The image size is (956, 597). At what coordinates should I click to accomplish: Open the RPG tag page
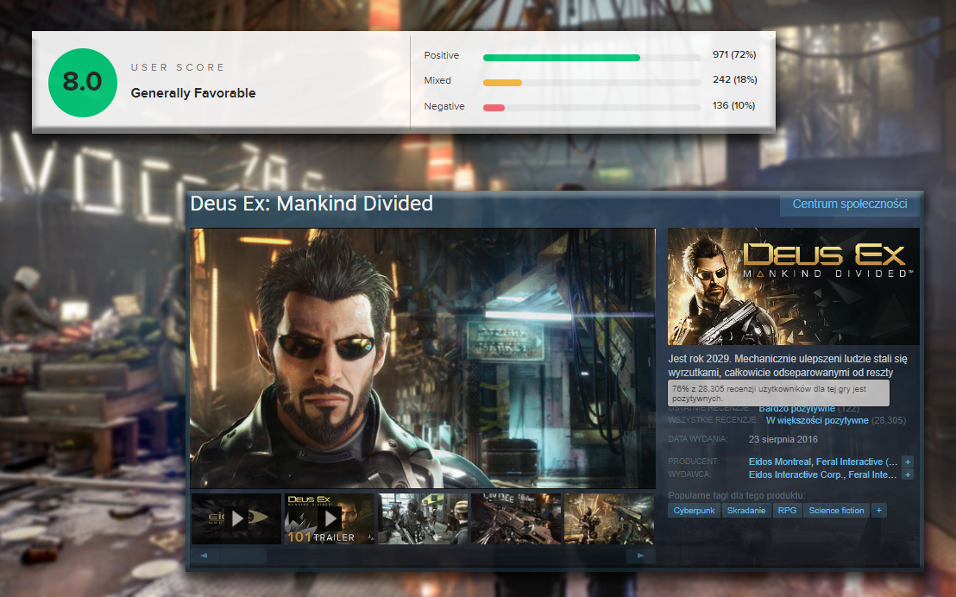click(787, 510)
